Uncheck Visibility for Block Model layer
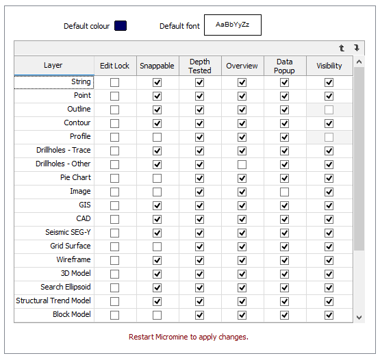The height and width of the screenshot is (358, 380). (x=329, y=315)
